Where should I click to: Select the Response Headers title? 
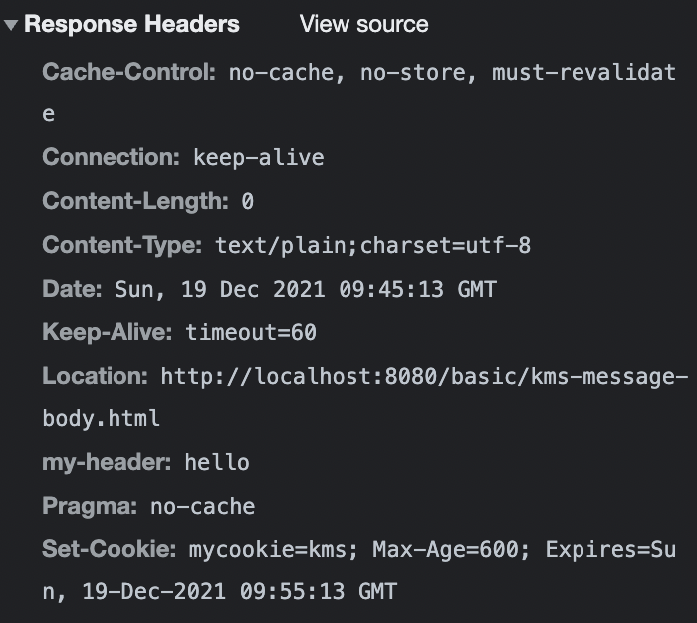tap(131, 24)
